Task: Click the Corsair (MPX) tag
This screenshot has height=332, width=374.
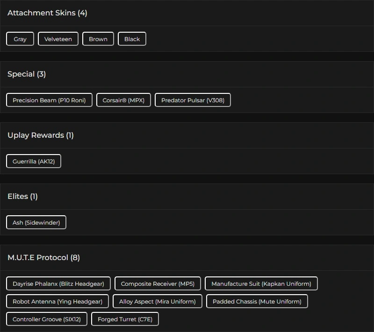Action: point(123,100)
